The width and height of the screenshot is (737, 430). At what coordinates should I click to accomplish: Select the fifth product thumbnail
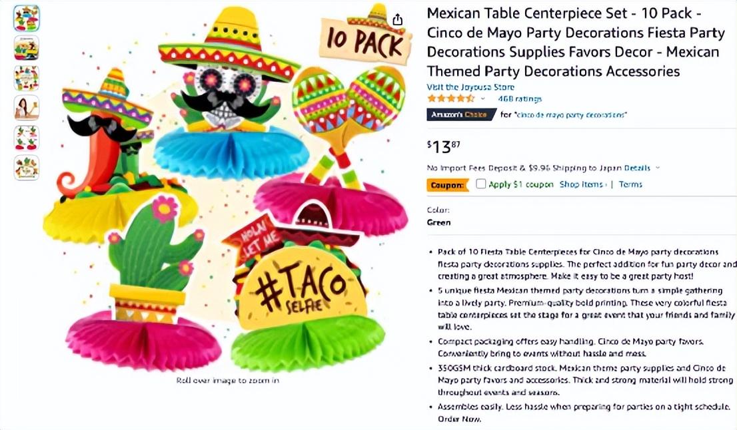27,138
